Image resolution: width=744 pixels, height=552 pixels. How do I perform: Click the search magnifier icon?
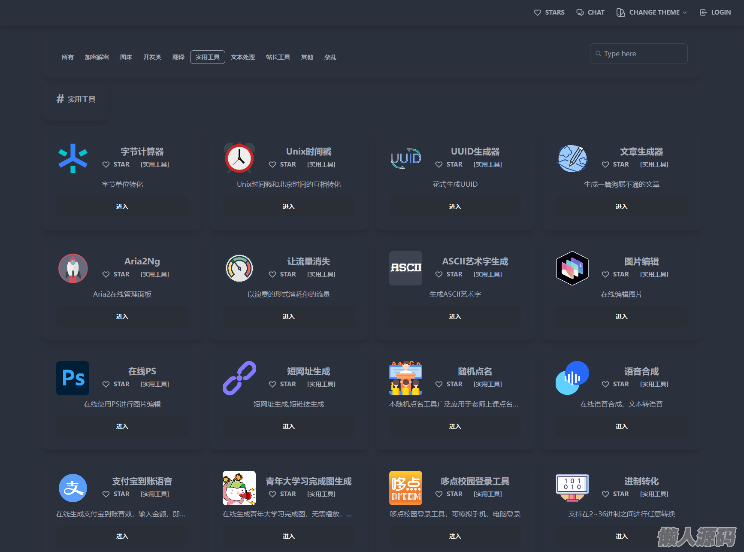(599, 54)
